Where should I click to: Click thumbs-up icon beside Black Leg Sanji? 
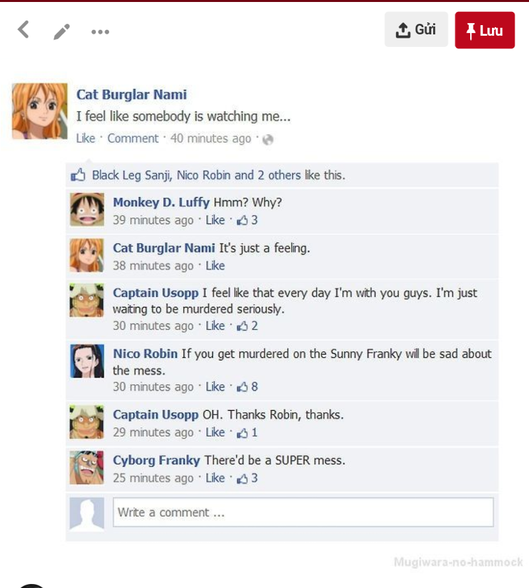pyautogui.click(x=78, y=175)
